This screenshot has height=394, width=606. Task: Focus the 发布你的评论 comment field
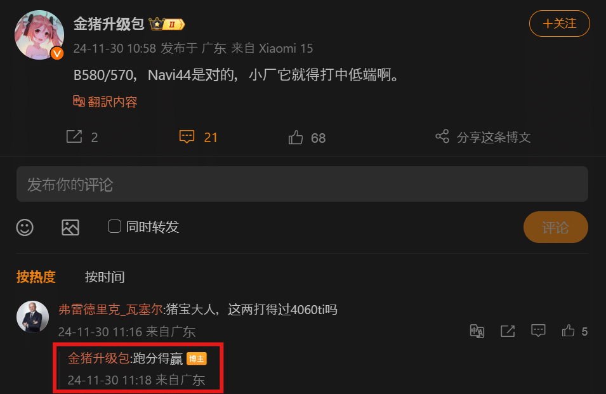pos(302,184)
